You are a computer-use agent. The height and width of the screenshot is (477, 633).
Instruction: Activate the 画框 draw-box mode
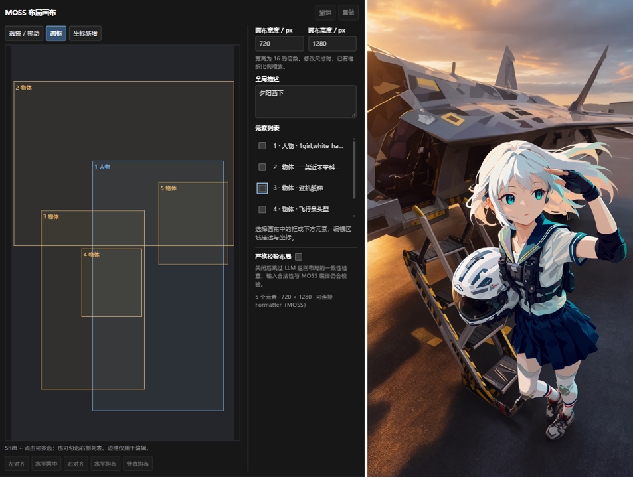pyautogui.click(x=56, y=33)
